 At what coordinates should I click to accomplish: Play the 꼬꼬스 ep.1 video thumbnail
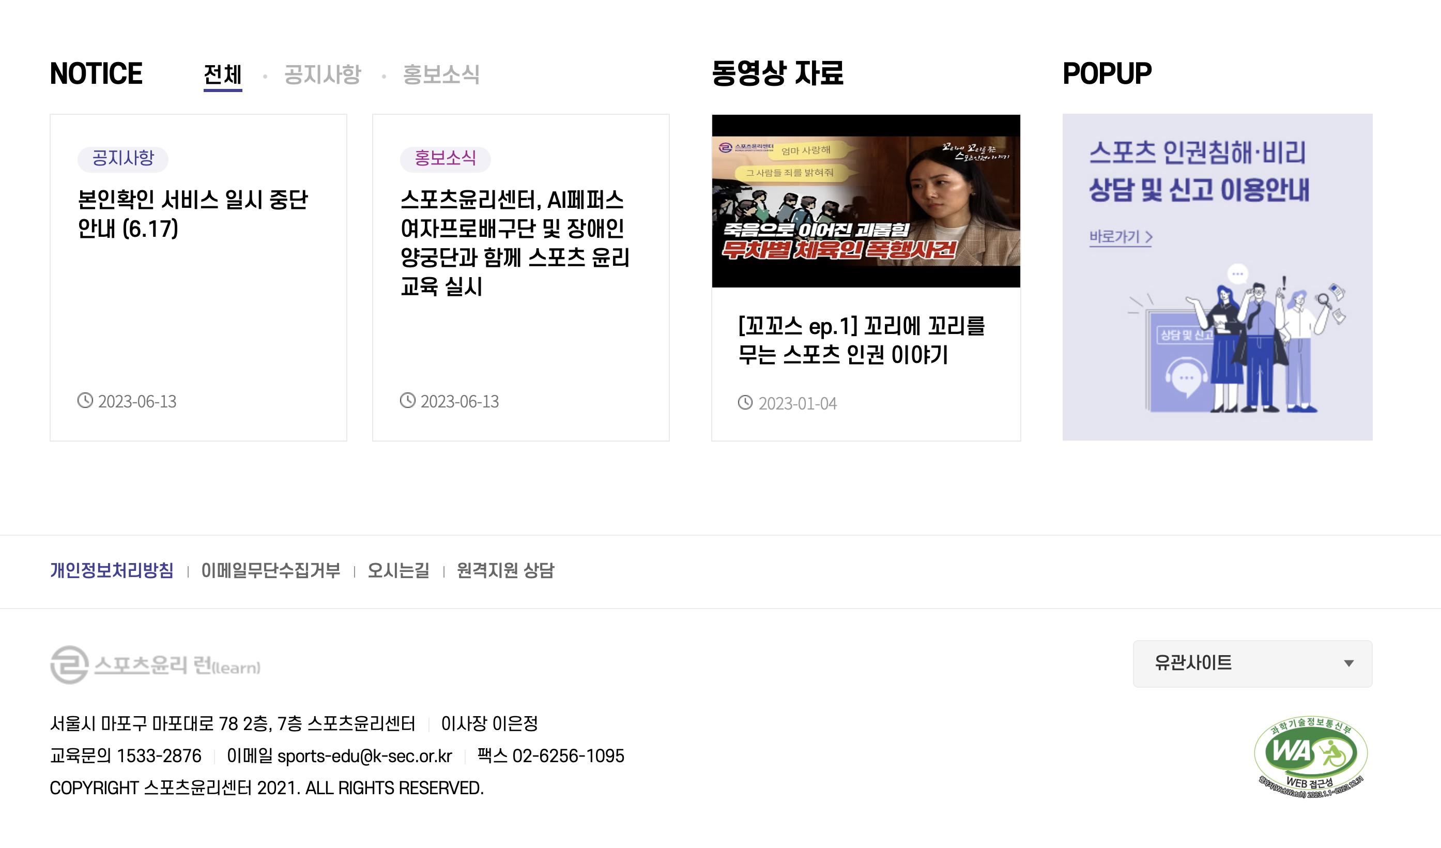point(866,201)
